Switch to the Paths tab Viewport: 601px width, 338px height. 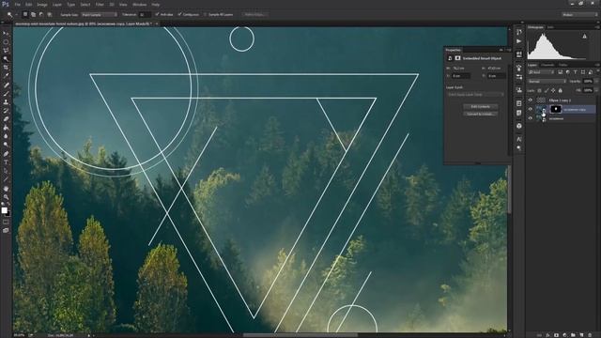click(562, 65)
